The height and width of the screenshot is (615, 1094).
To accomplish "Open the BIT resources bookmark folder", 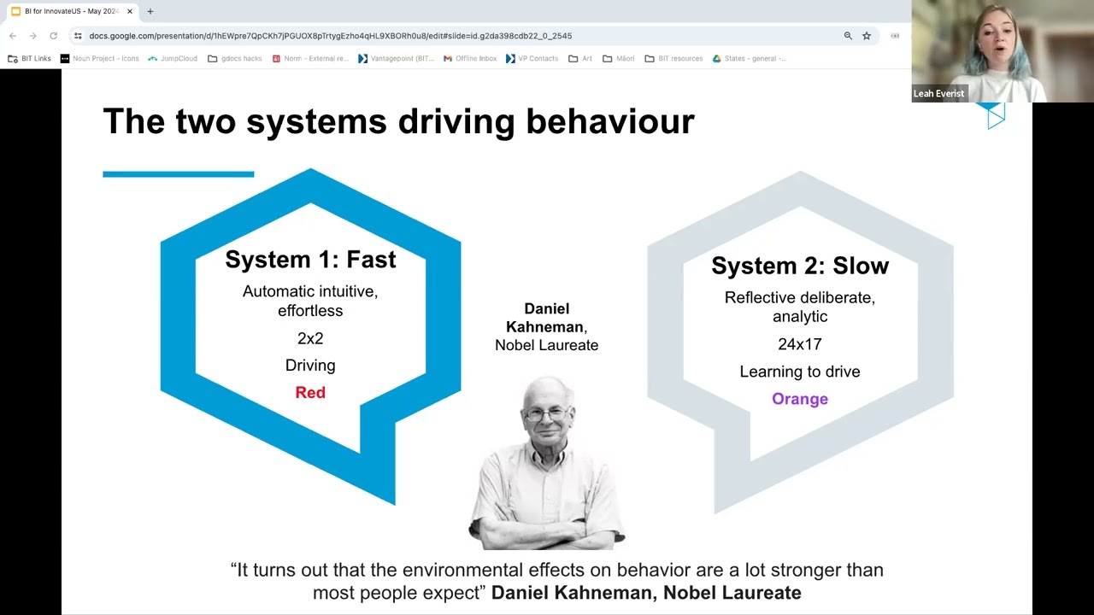I will pos(673,58).
